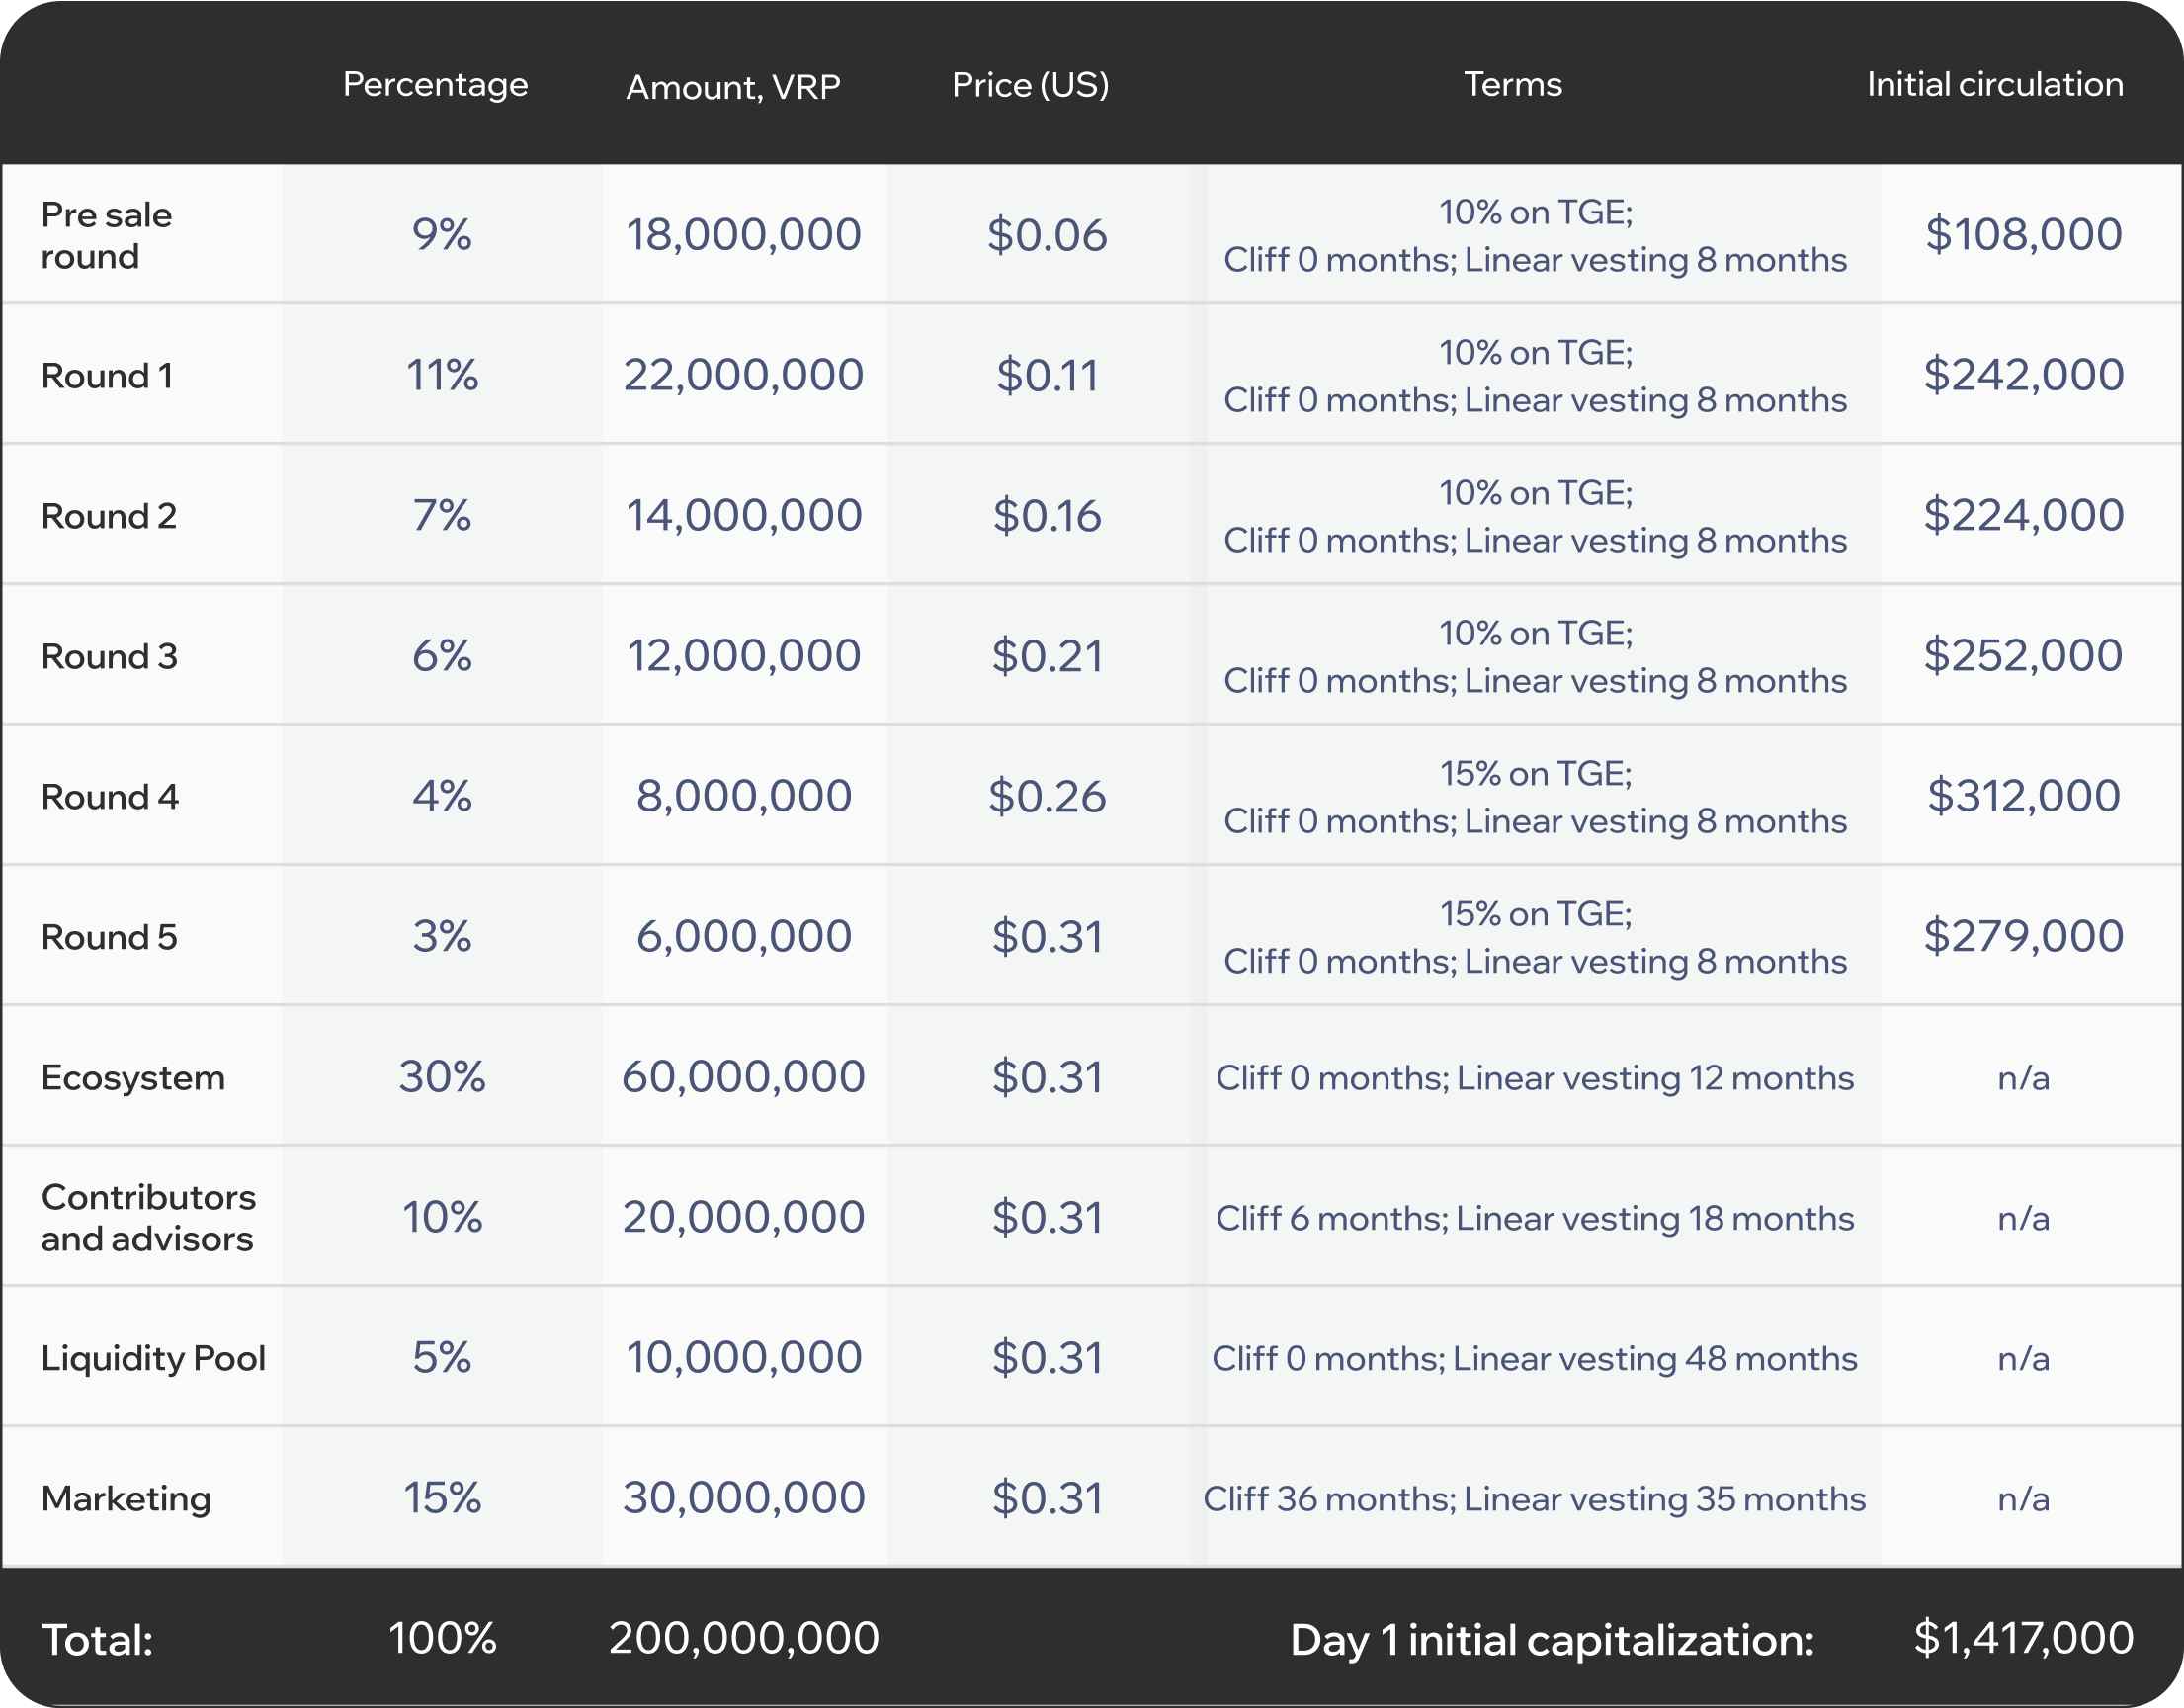Click the Round 3 amount 12,000,000
The image size is (2184, 1708).
click(743, 656)
